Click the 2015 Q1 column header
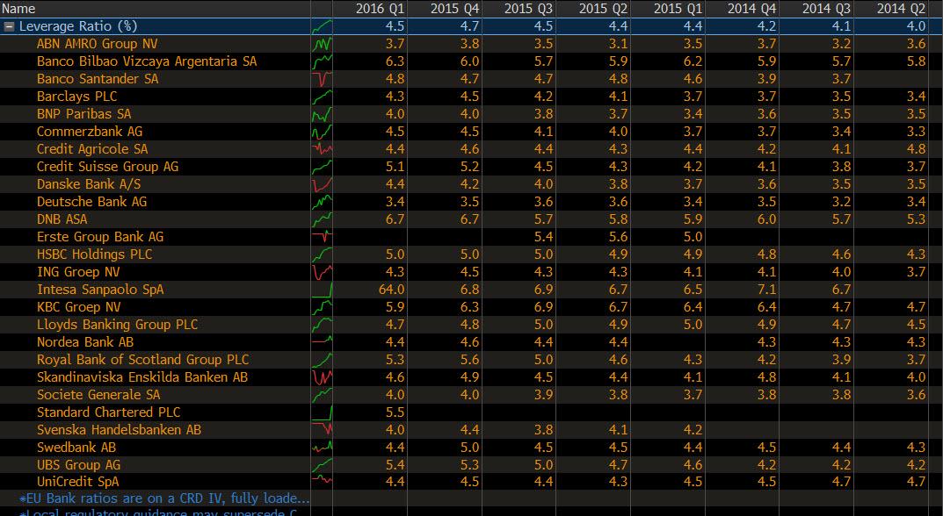This screenshot has width=943, height=516. (678, 9)
